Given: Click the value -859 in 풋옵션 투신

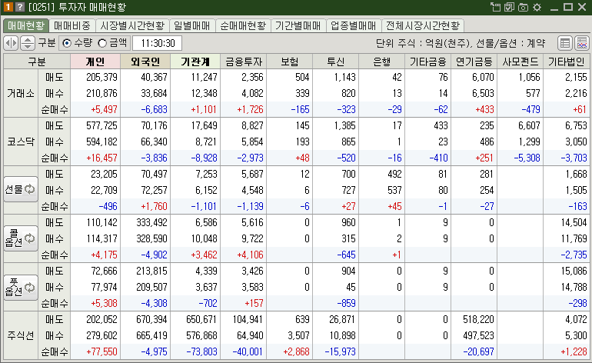Looking at the screenshot, I should [346, 303].
